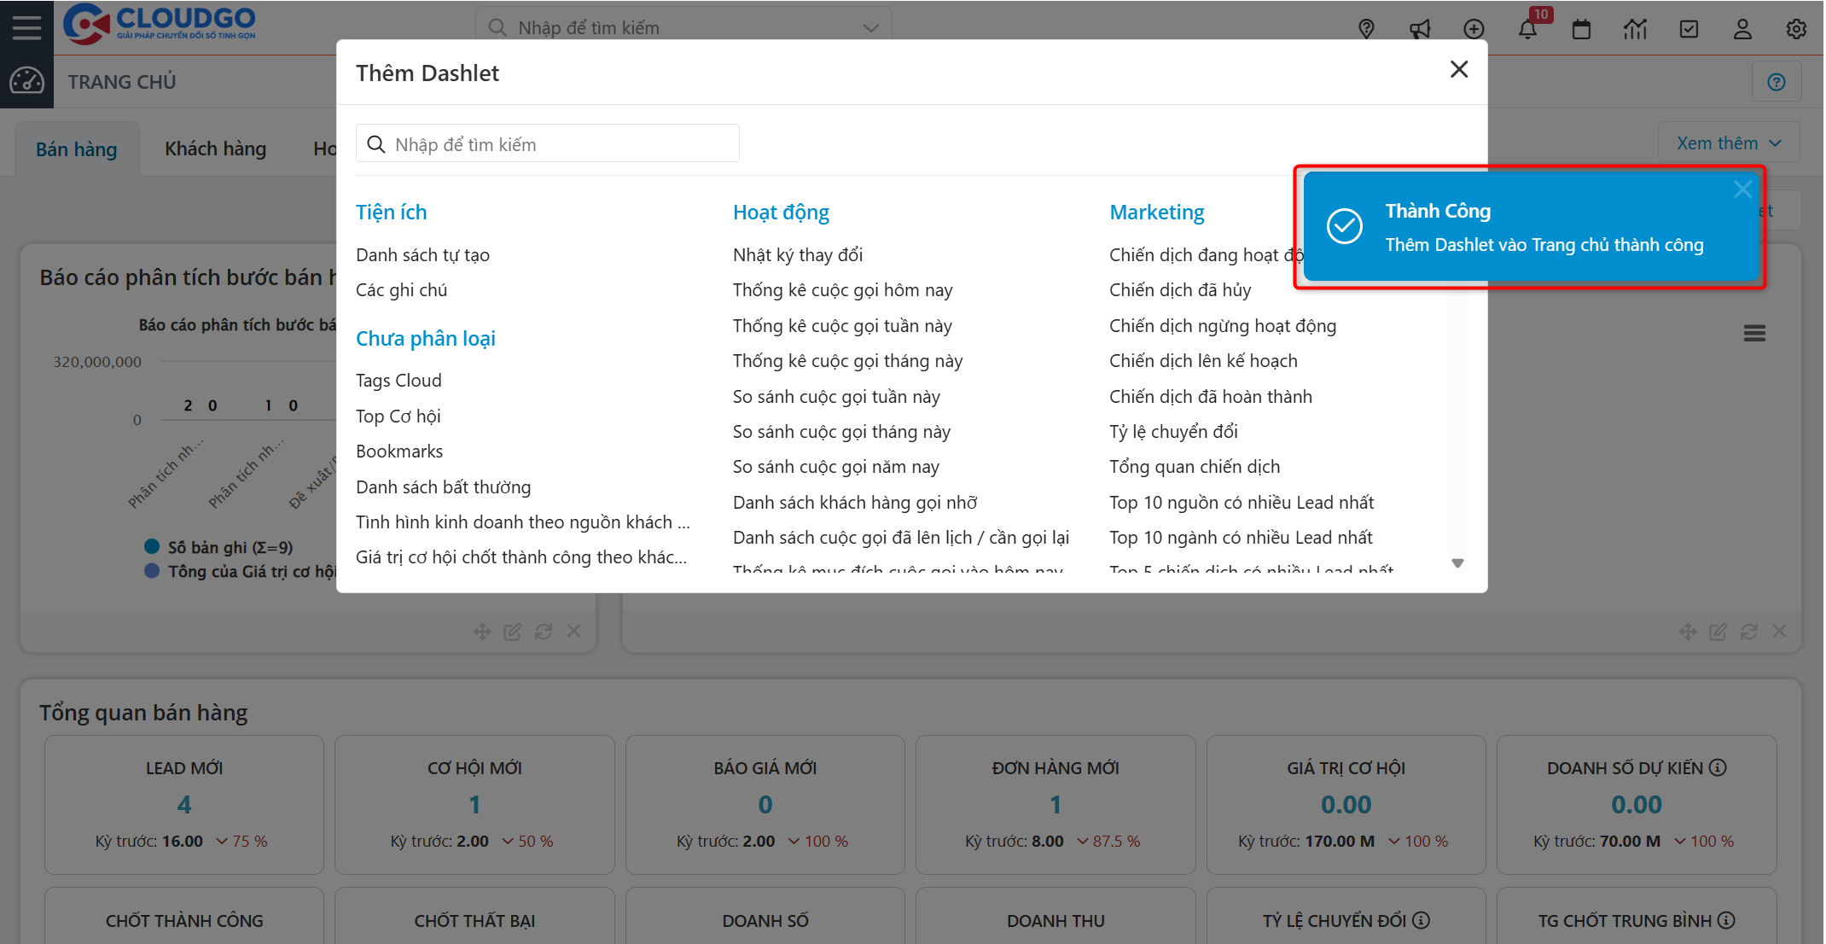Select the Bán hàng tab
Screen dimensions: 1826x944
click(76, 148)
